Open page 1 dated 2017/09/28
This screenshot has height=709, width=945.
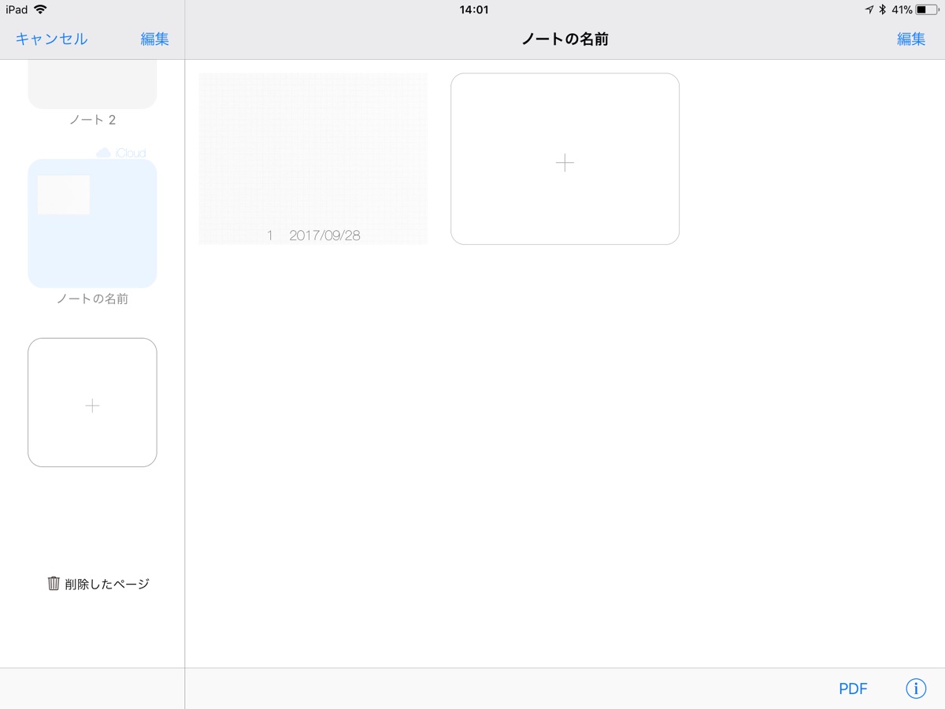313,158
